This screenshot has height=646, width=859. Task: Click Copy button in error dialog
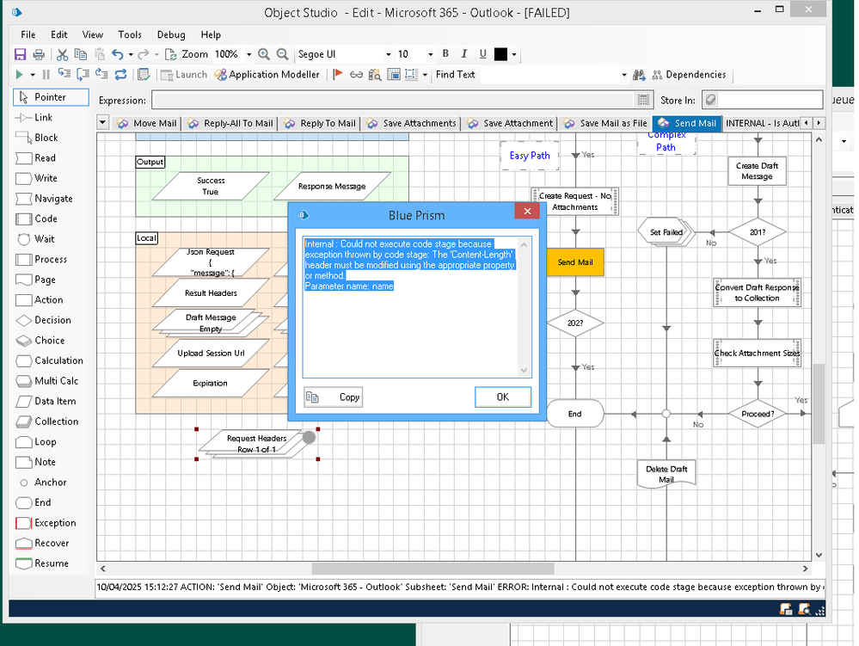click(x=334, y=397)
